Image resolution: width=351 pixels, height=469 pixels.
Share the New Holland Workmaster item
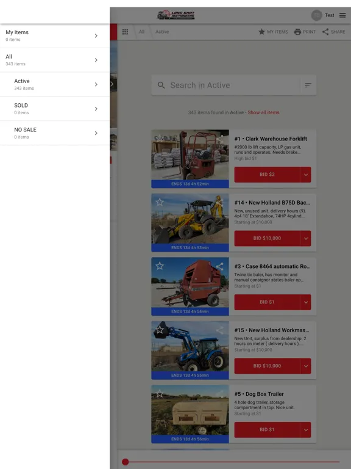tap(219, 330)
